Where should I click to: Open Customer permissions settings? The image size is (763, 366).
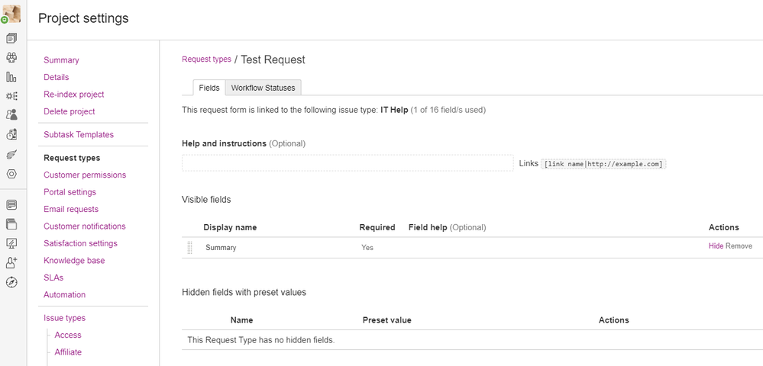pyautogui.click(x=85, y=175)
